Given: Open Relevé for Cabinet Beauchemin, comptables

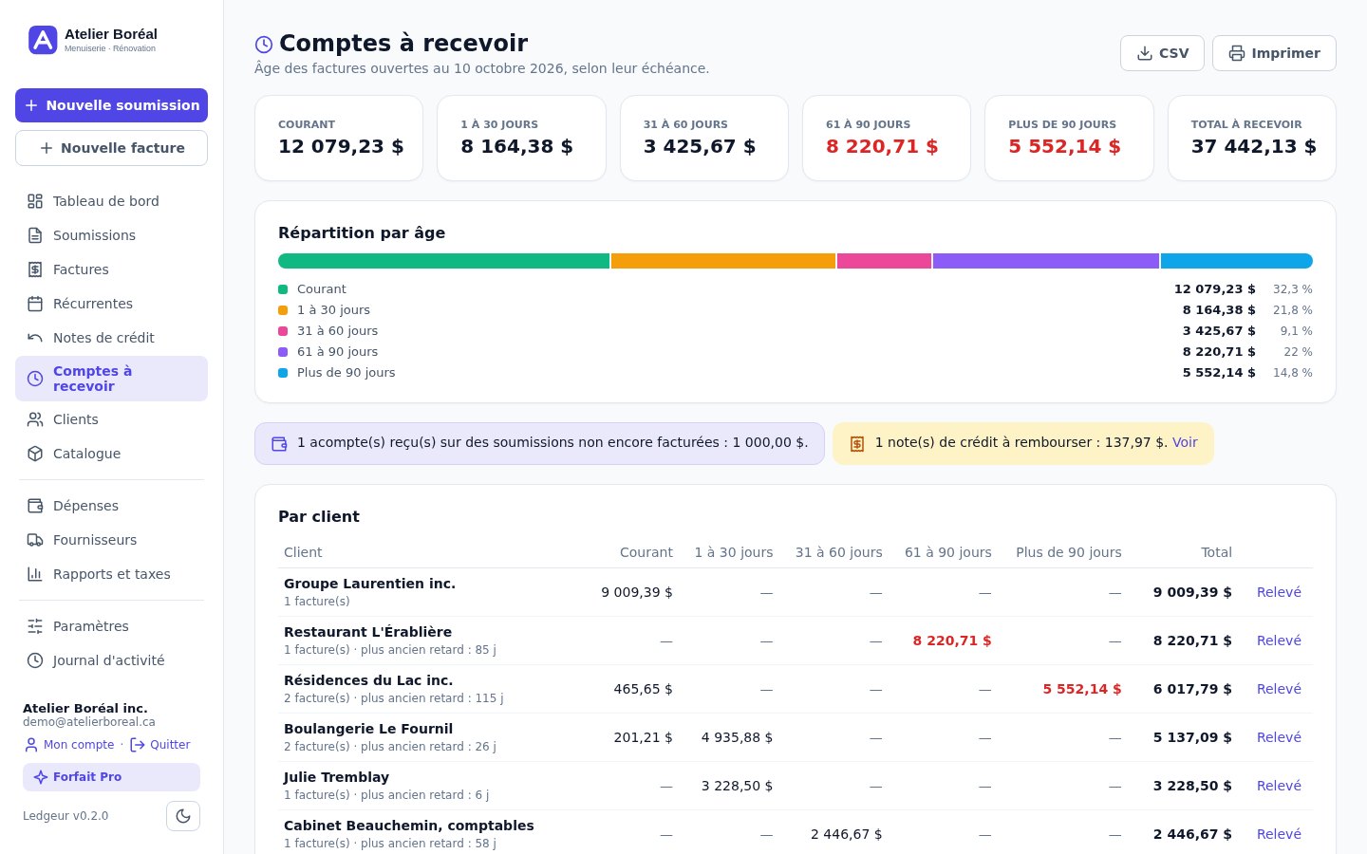Looking at the screenshot, I should (x=1279, y=834).
